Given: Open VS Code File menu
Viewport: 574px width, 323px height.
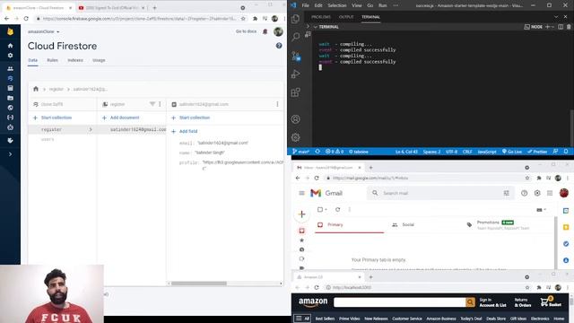Looking at the screenshot, I should click(305, 5).
